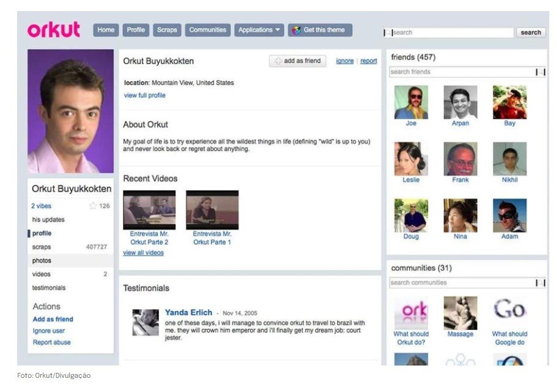
Task: Click the search friends magnifier icon
Action: pos(540,72)
